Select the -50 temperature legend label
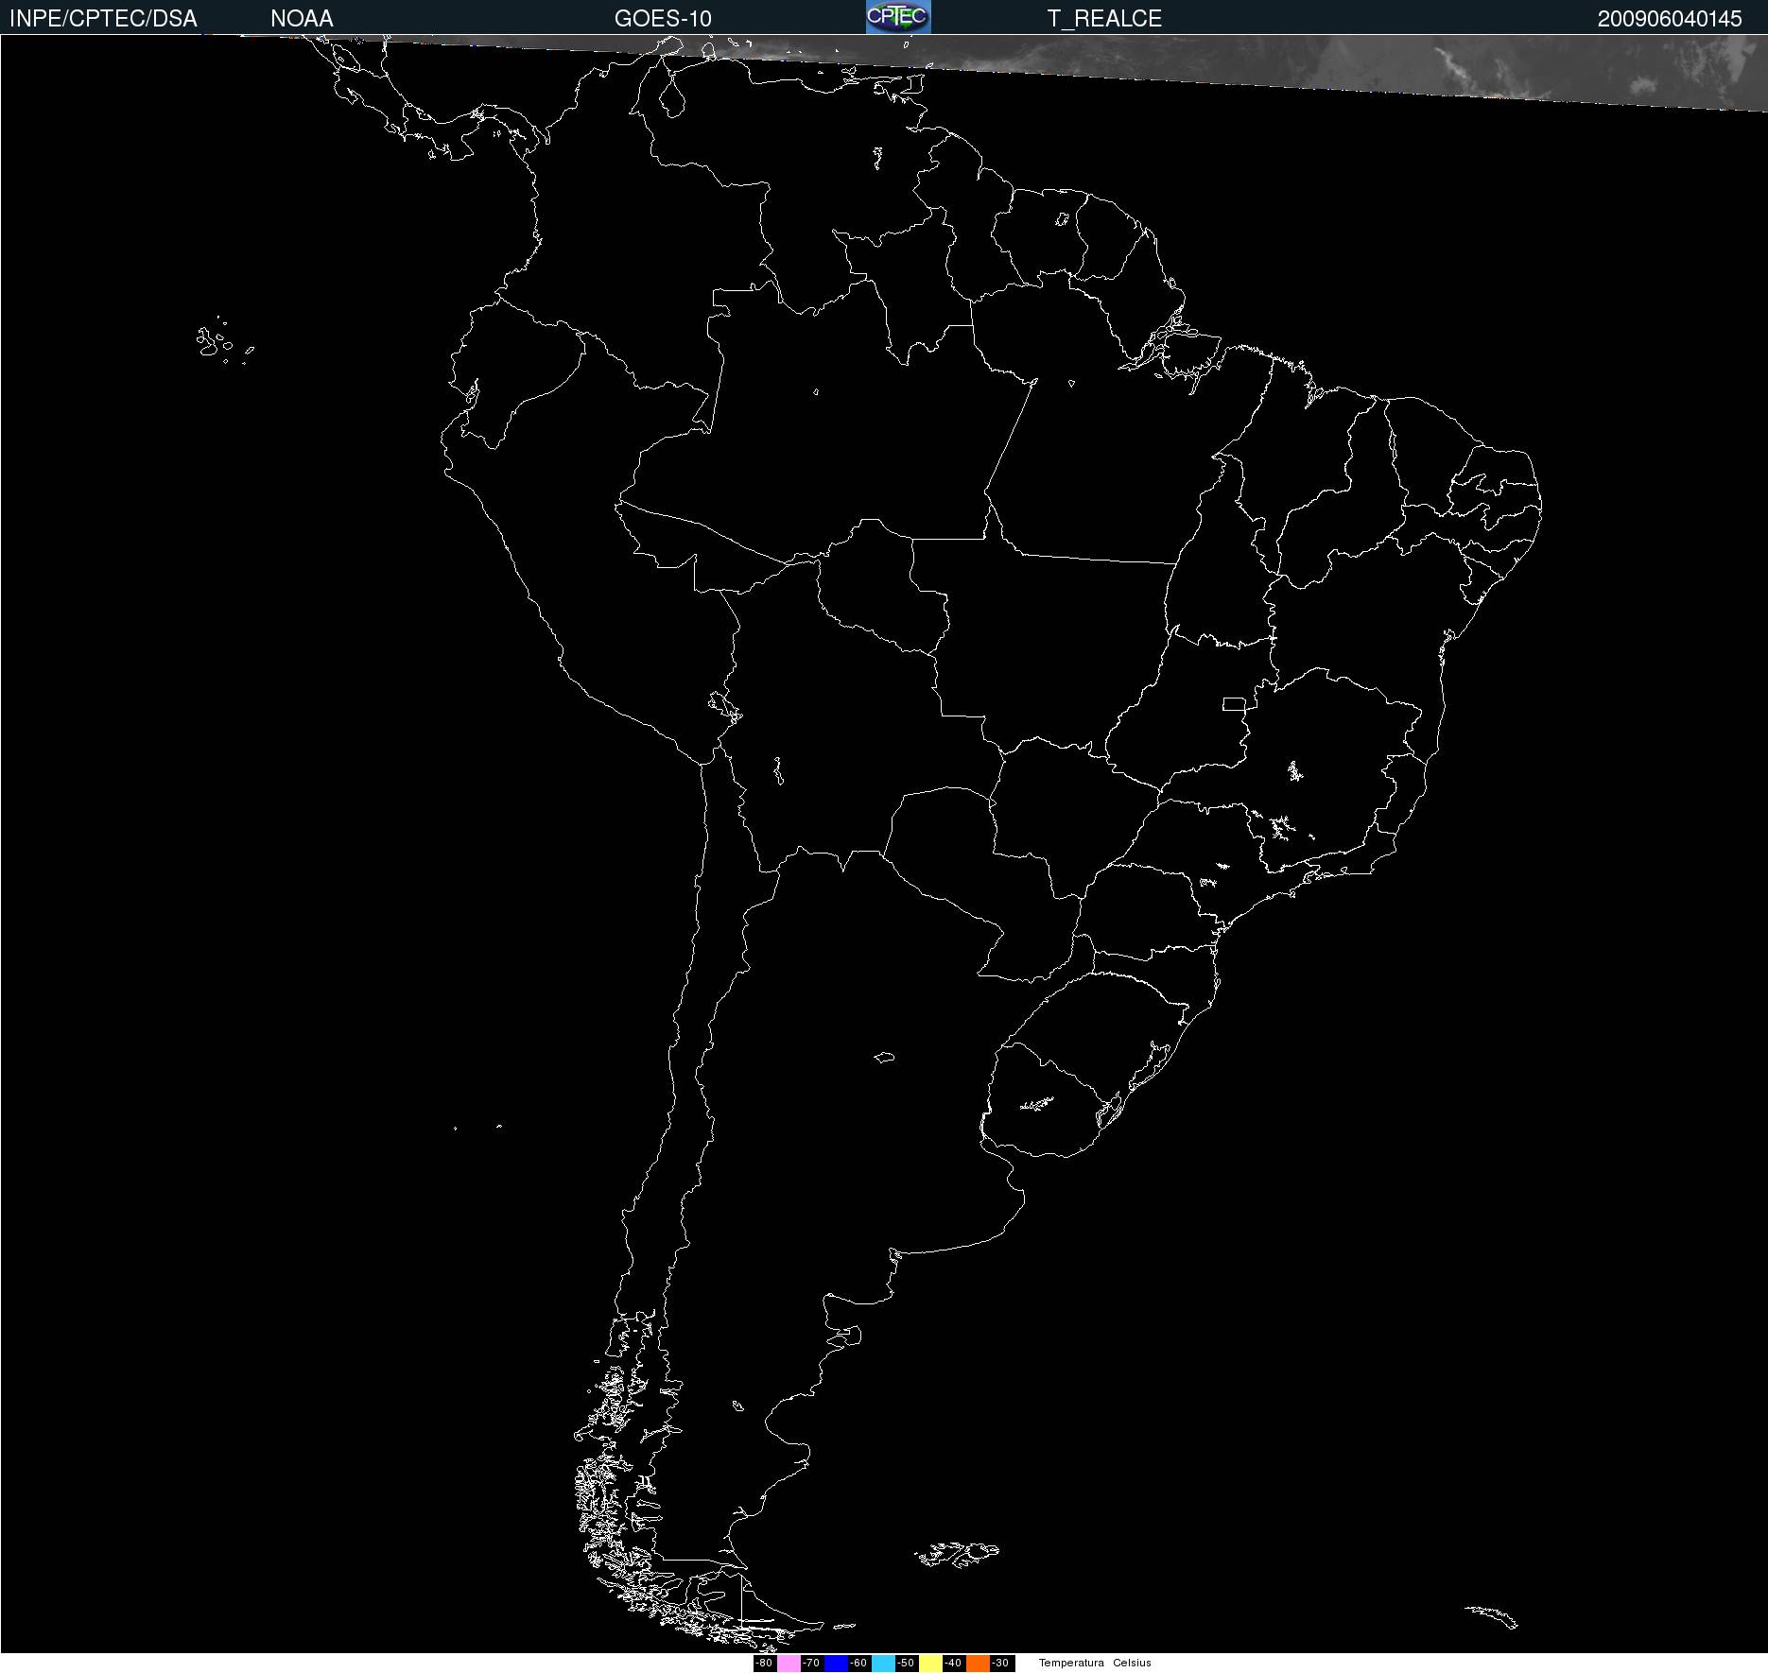 (907, 1663)
